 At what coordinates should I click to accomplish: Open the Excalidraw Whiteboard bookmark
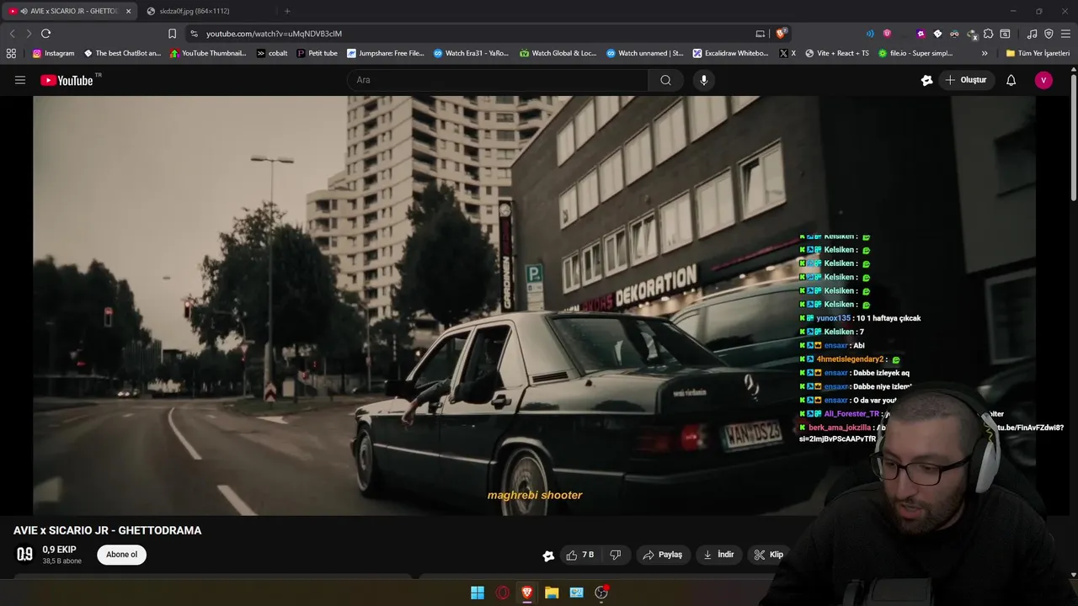[x=730, y=53]
